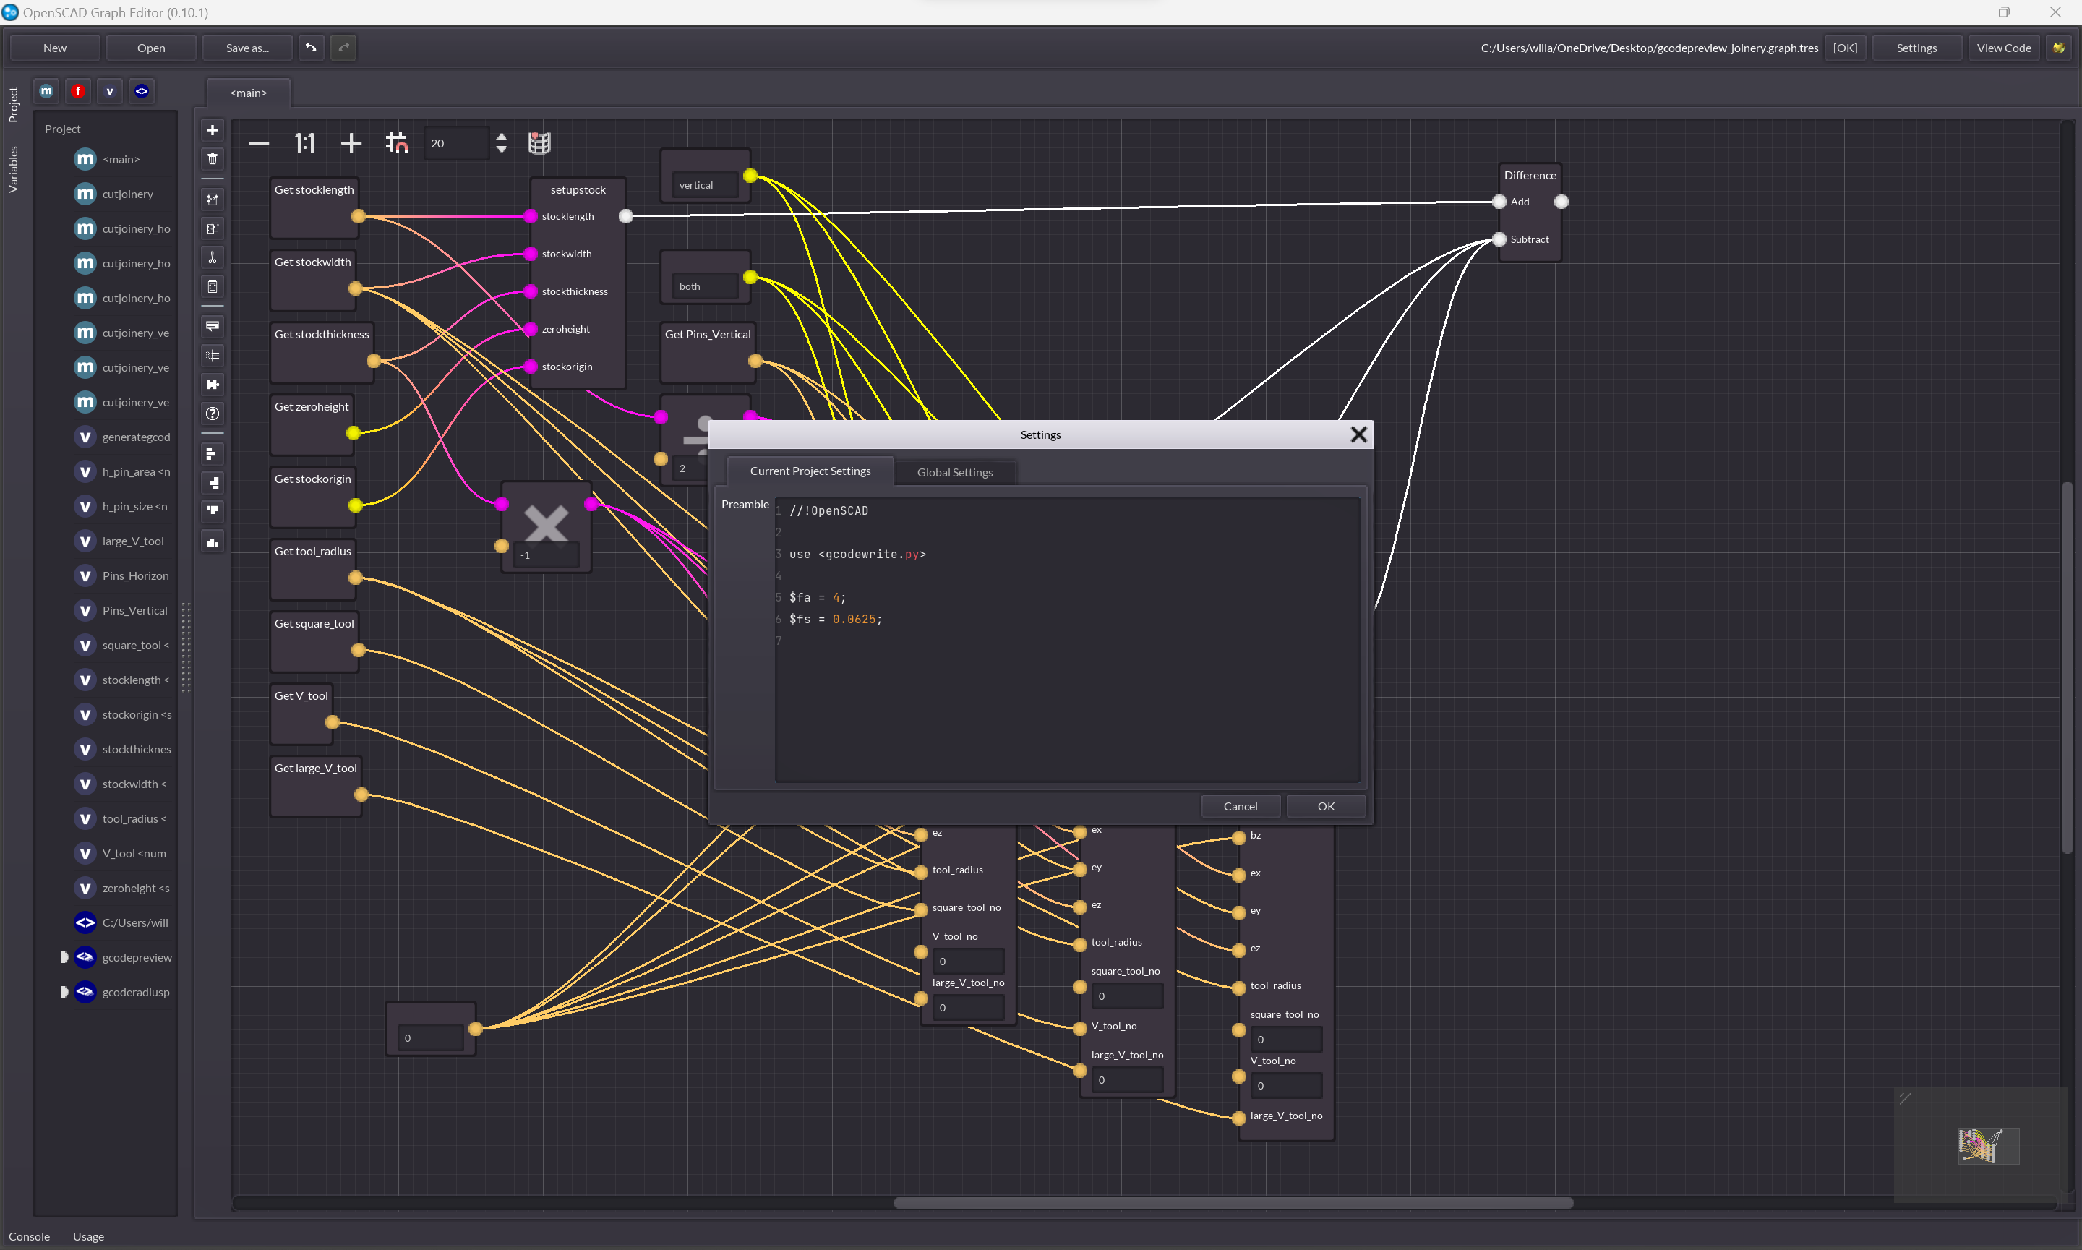Toggle the snap-to-grid magnet icon
2082x1250 pixels.
coord(396,143)
